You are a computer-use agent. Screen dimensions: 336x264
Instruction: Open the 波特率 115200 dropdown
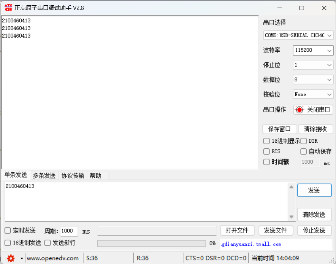[313, 50]
